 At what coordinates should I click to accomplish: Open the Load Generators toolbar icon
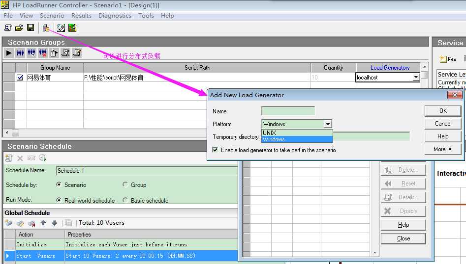point(46,28)
